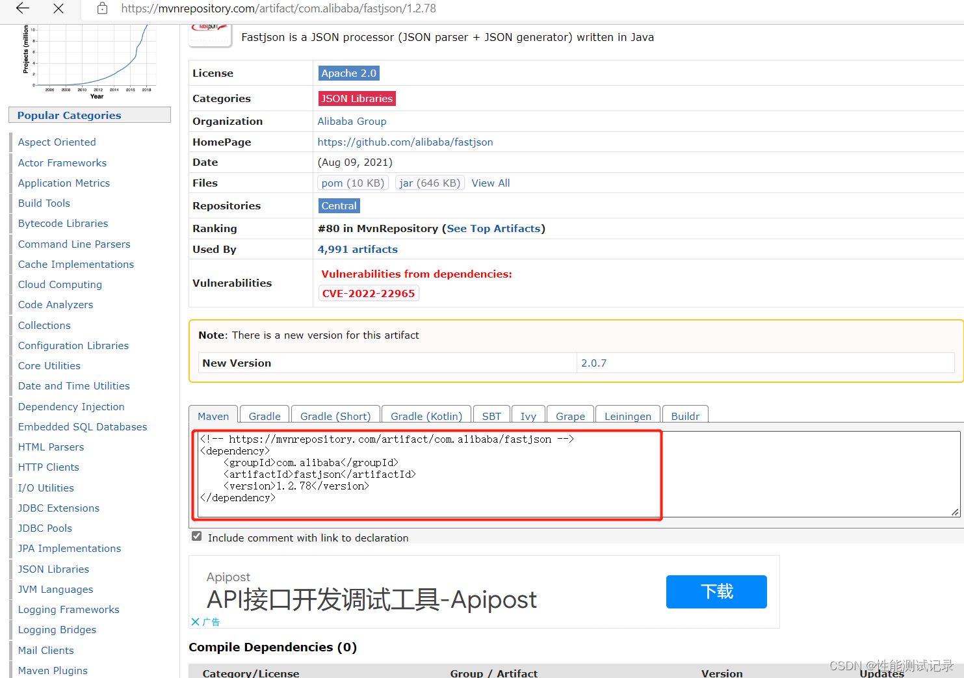
Task: Click the projects growth chart image
Action: [90, 62]
